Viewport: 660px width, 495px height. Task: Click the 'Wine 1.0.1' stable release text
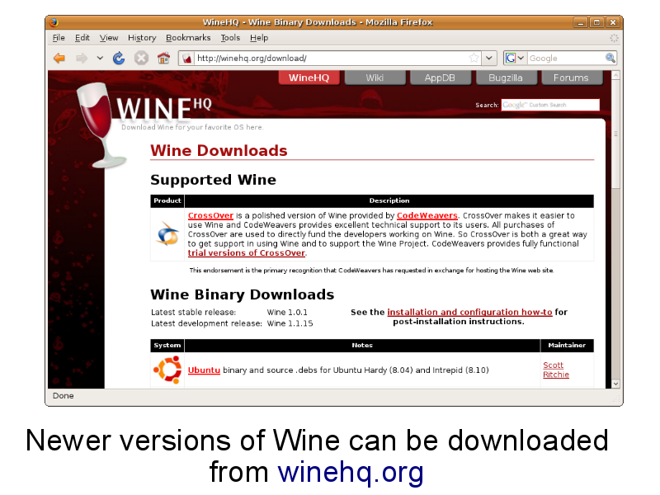tap(287, 313)
